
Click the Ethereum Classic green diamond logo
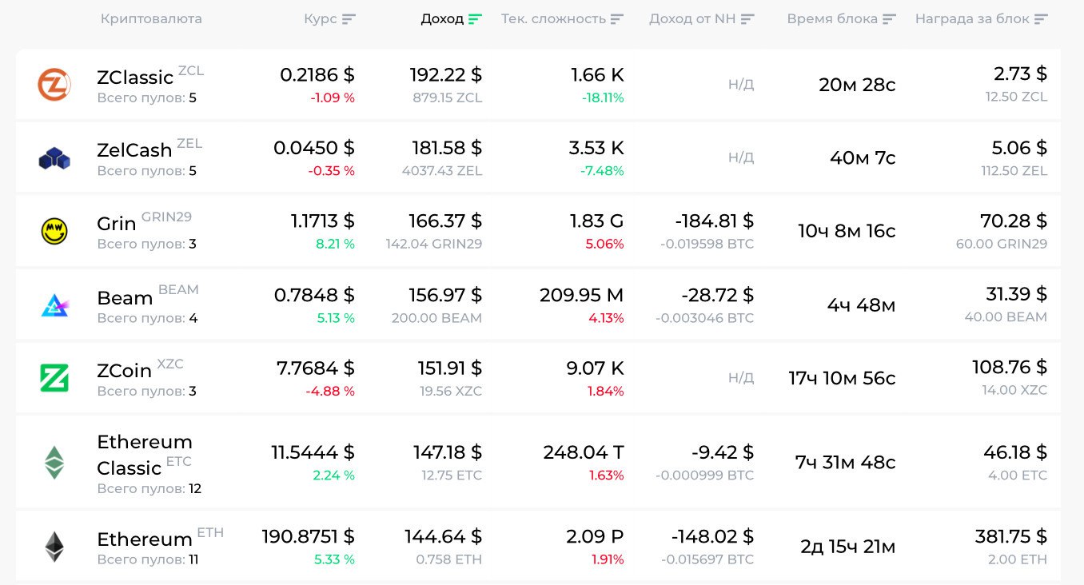(x=54, y=462)
